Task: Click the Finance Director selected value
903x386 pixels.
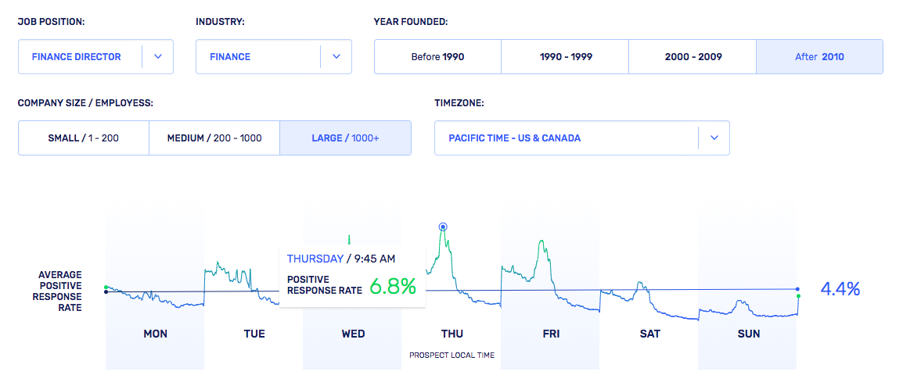Action: pyautogui.click(x=77, y=57)
